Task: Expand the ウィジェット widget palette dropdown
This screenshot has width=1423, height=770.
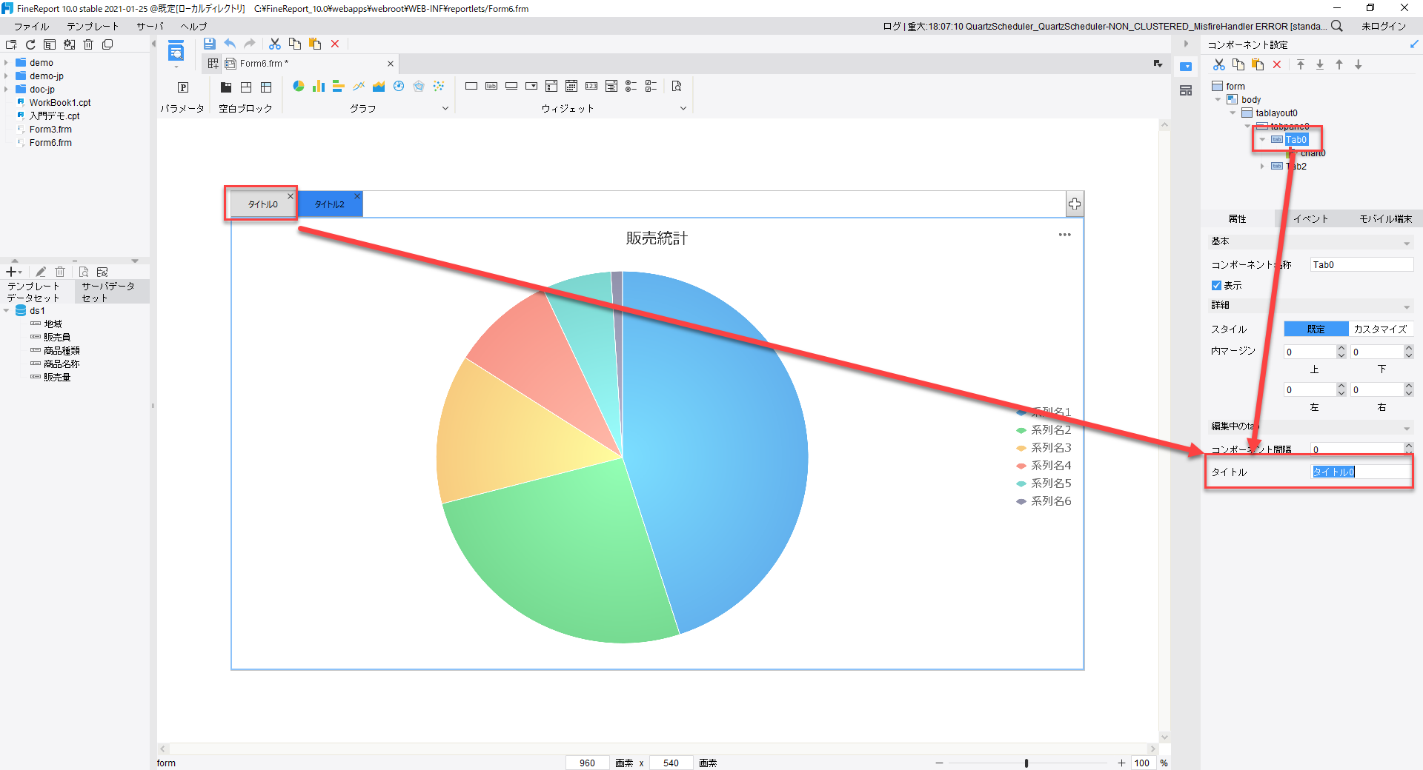Action: [683, 108]
